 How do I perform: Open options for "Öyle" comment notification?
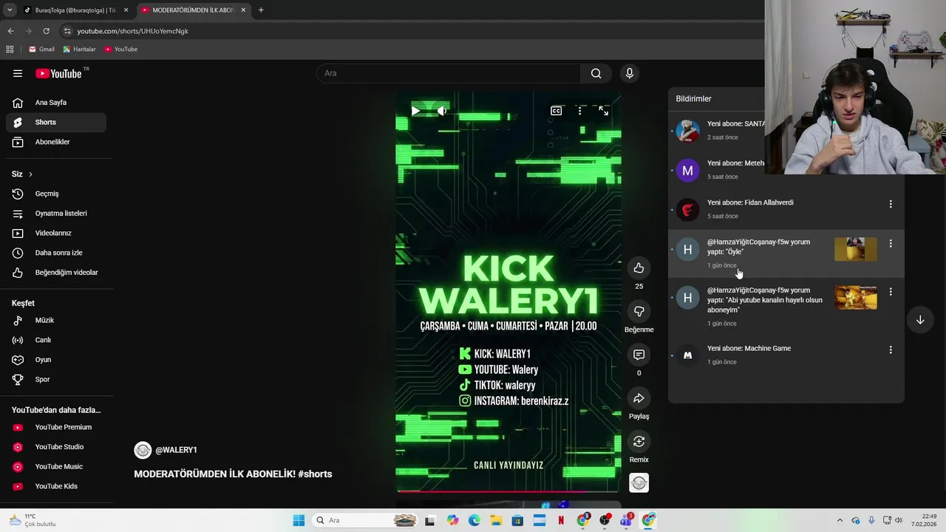point(891,243)
